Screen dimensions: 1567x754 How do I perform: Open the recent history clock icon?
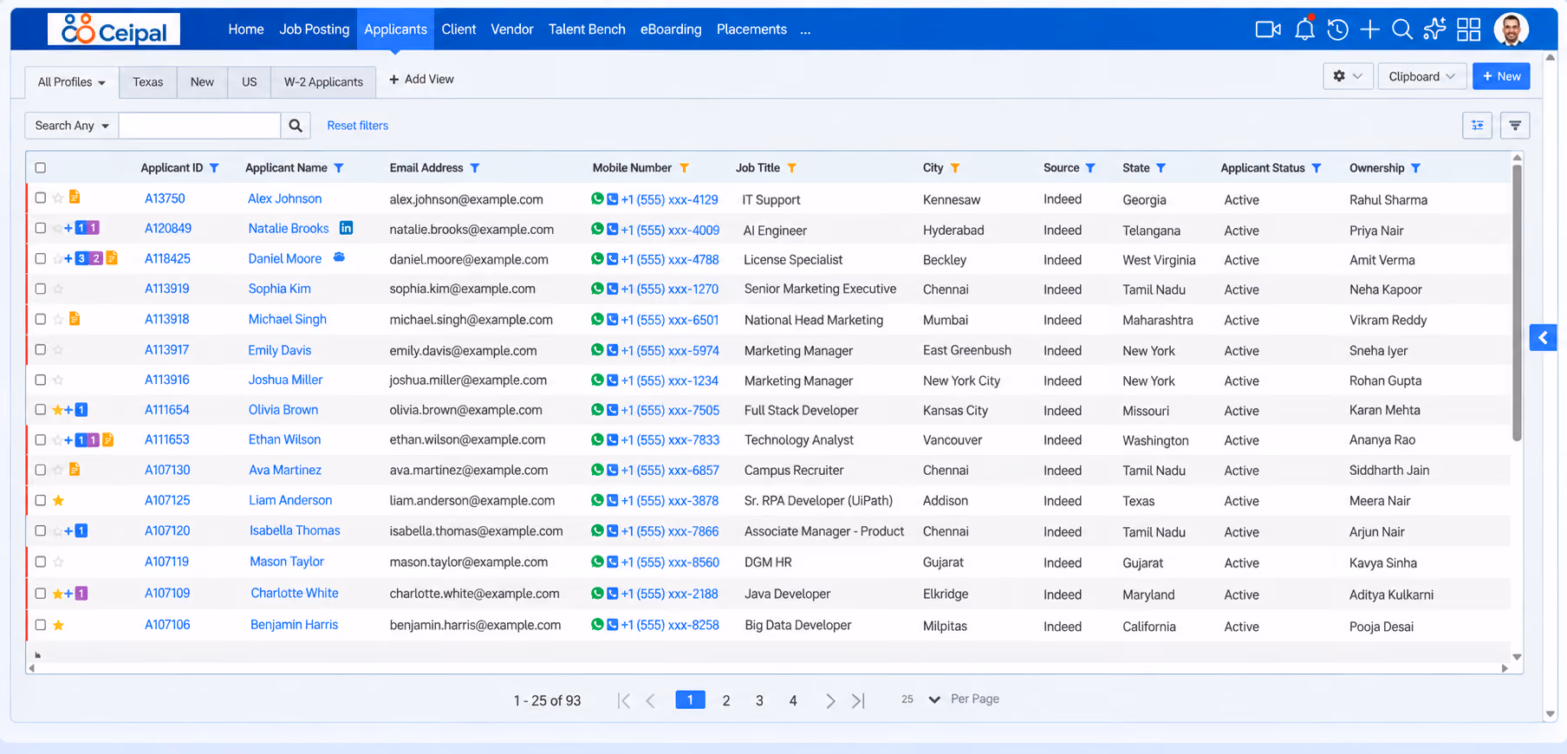(x=1337, y=29)
